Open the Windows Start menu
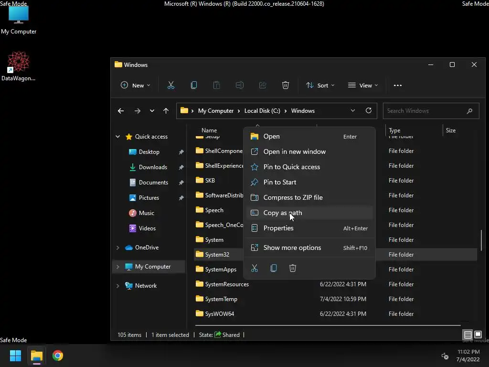Viewport: 489px width, 367px height. click(15, 356)
